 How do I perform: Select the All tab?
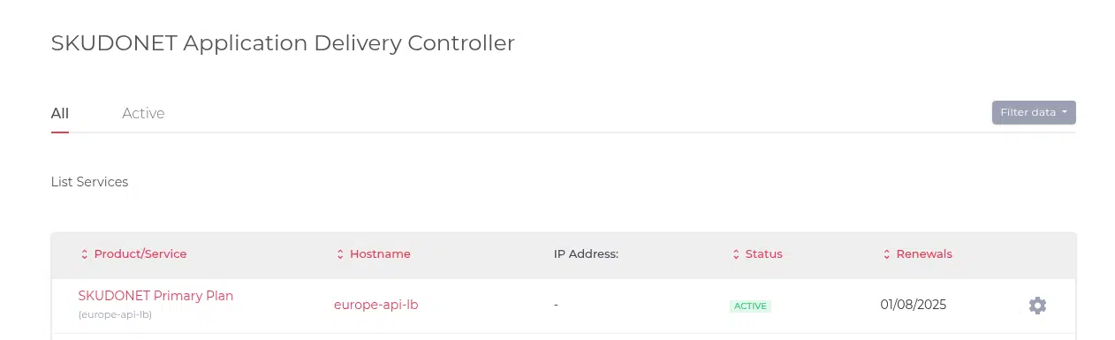click(60, 113)
